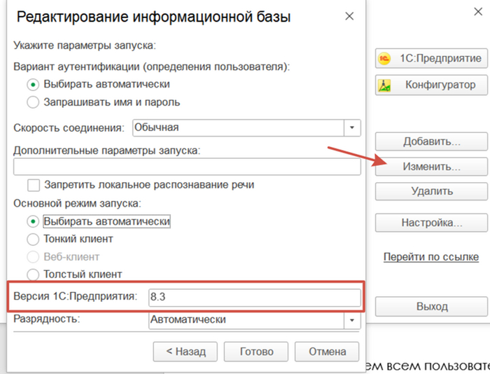The width and height of the screenshot is (490, 374).
Task: Select launch mode Выбирать автоматически radio
Action: (33, 221)
